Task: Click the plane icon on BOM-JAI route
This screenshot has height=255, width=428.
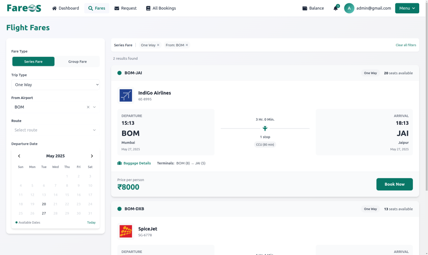Action: pyautogui.click(x=265, y=128)
